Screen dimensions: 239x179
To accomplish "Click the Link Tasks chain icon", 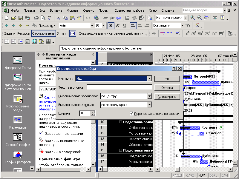I will click(105, 18).
